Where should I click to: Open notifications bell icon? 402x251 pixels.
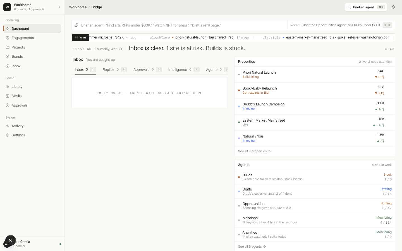tap(393, 7)
